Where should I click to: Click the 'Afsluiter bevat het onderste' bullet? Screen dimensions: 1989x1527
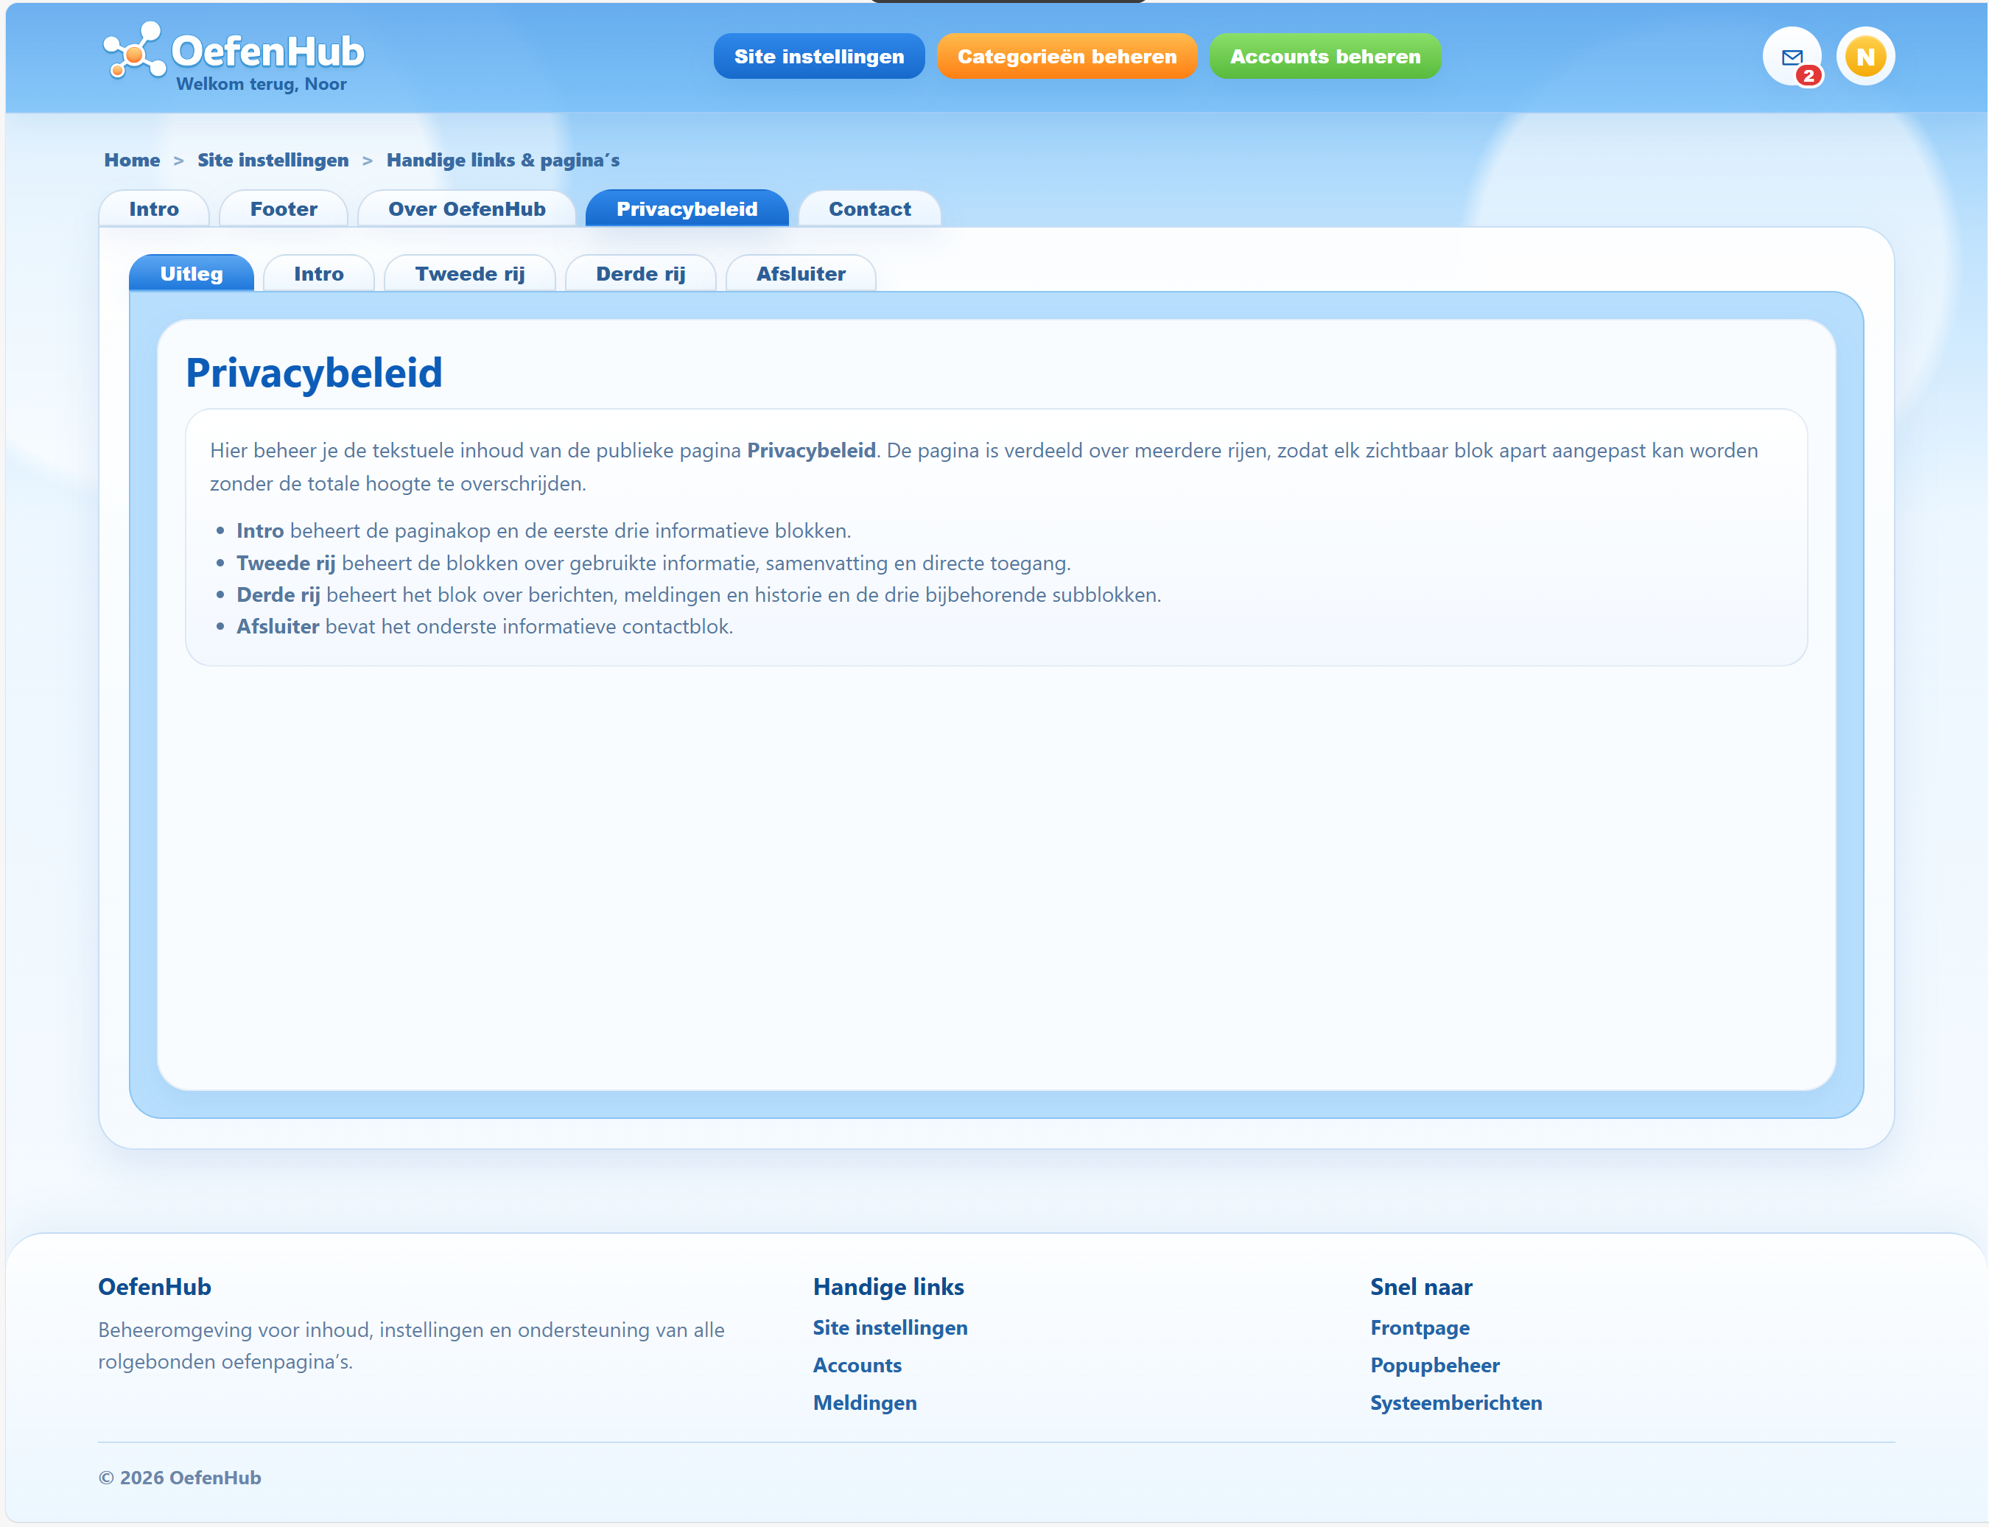[x=485, y=626]
